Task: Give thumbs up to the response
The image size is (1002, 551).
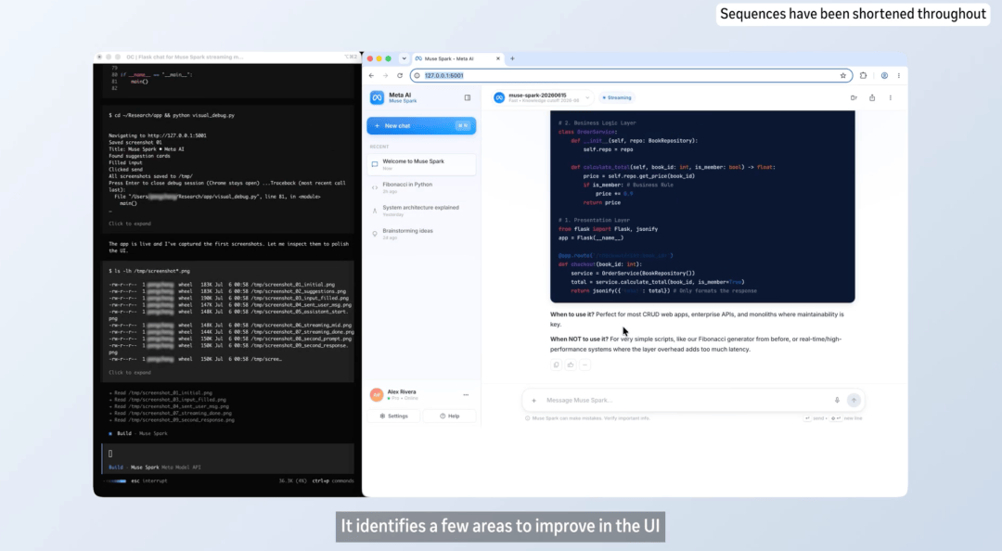Action: coord(571,365)
